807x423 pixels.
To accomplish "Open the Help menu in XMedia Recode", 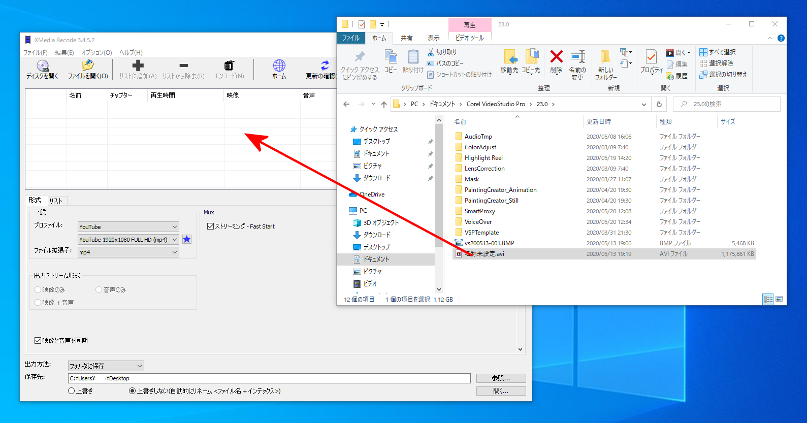I will coord(131,53).
